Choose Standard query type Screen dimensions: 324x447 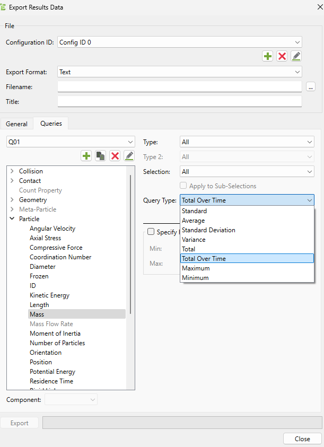pyautogui.click(x=247, y=211)
